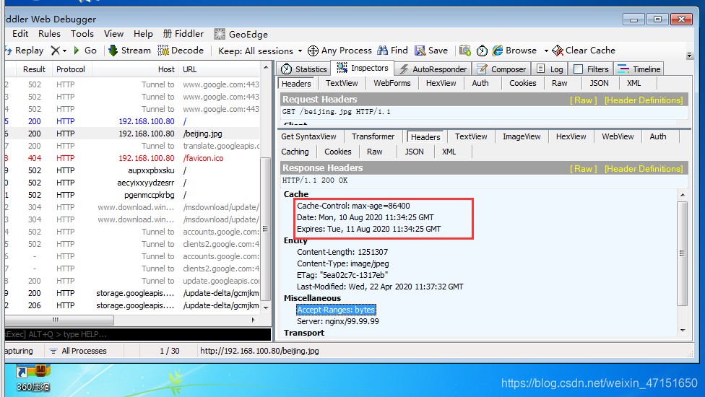Click the Result column header
This screenshot has height=397, width=705.
point(34,69)
